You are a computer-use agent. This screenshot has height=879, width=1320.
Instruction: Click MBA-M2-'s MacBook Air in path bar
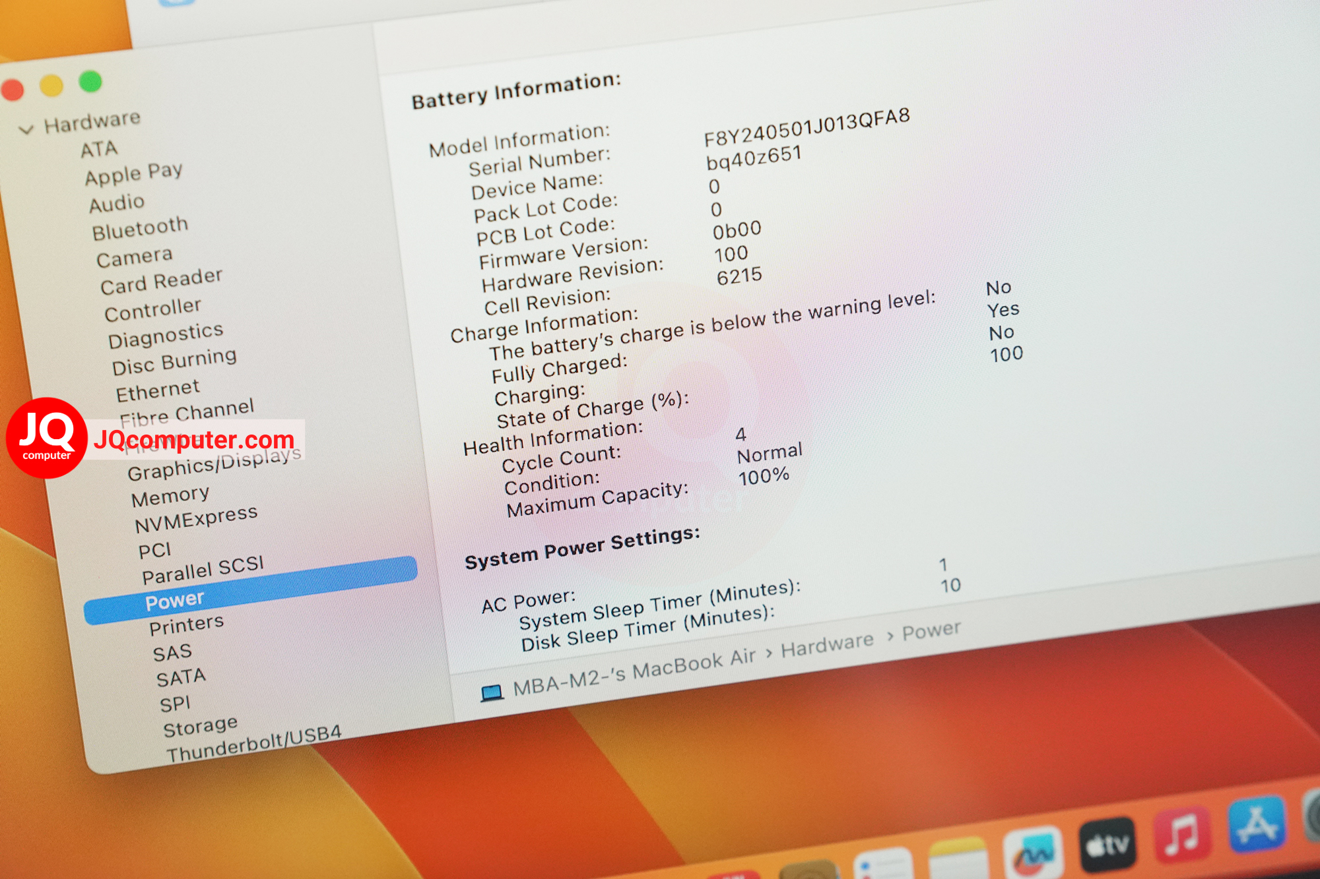[634, 672]
